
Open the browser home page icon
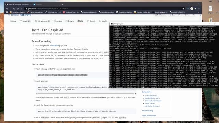18,9
